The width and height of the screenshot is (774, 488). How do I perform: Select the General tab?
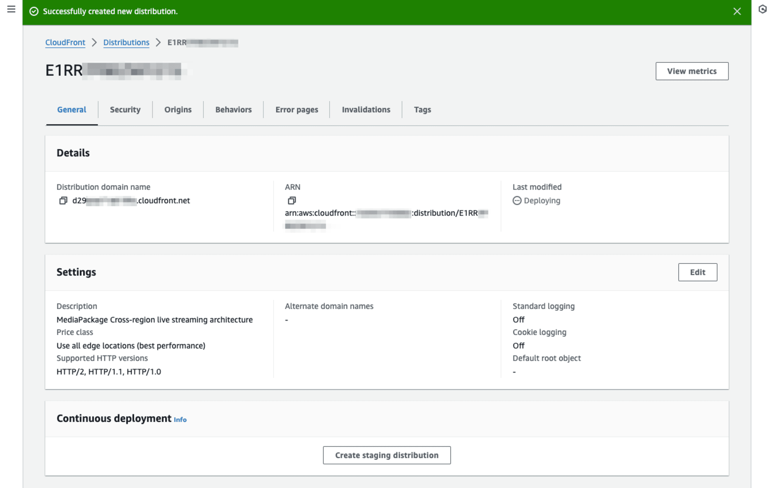point(72,110)
